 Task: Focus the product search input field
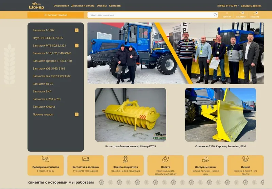[151, 15]
